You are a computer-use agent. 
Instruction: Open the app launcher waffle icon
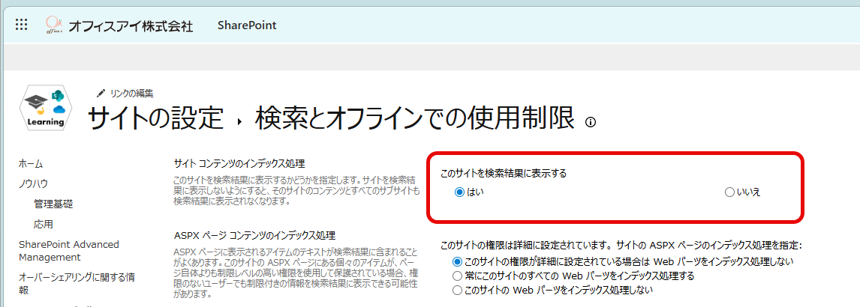[22, 25]
